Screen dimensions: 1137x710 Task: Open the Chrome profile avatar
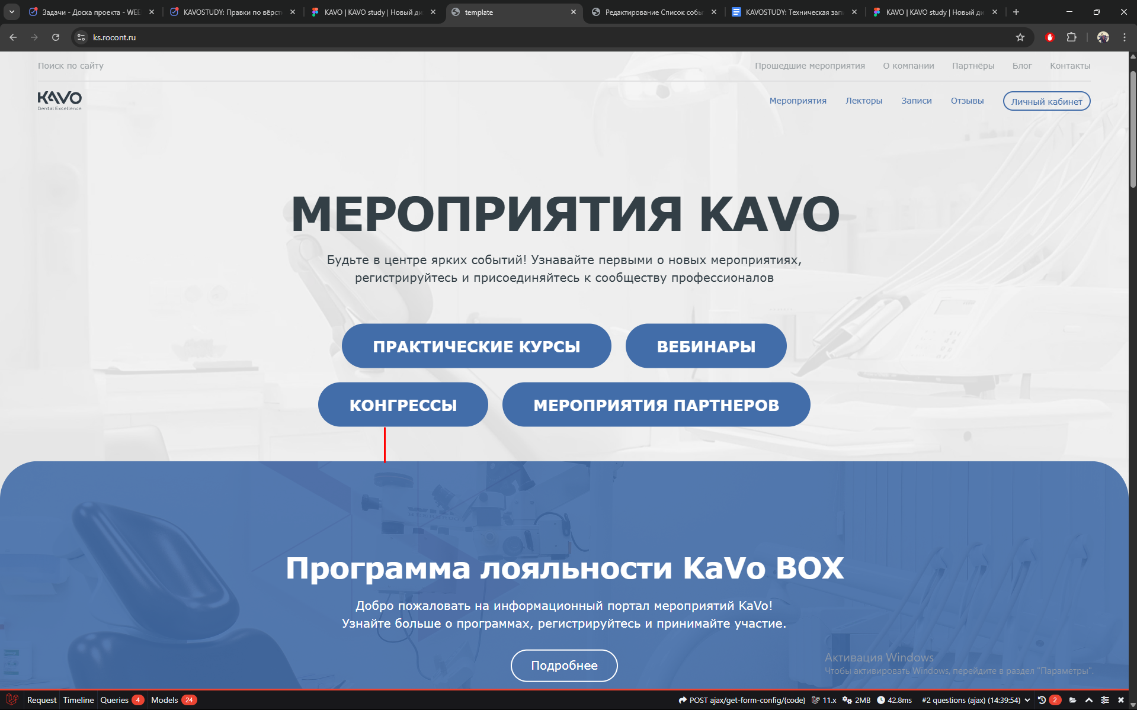click(x=1103, y=37)
